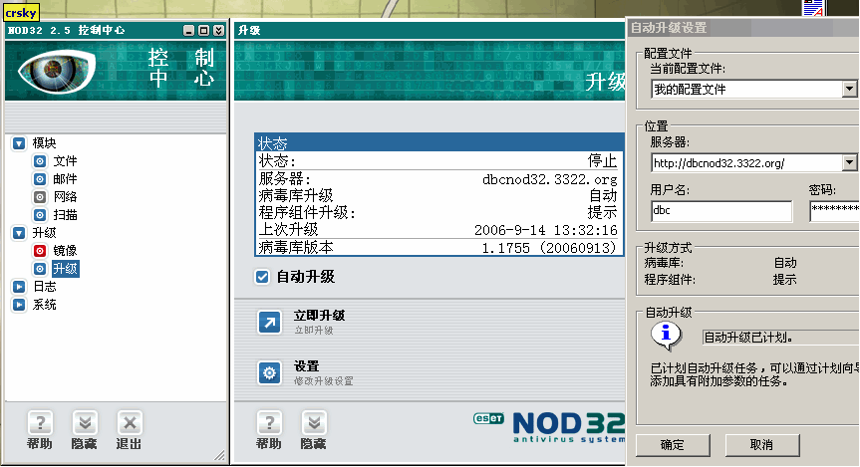Click 模块 tree label

pos(45,143)
